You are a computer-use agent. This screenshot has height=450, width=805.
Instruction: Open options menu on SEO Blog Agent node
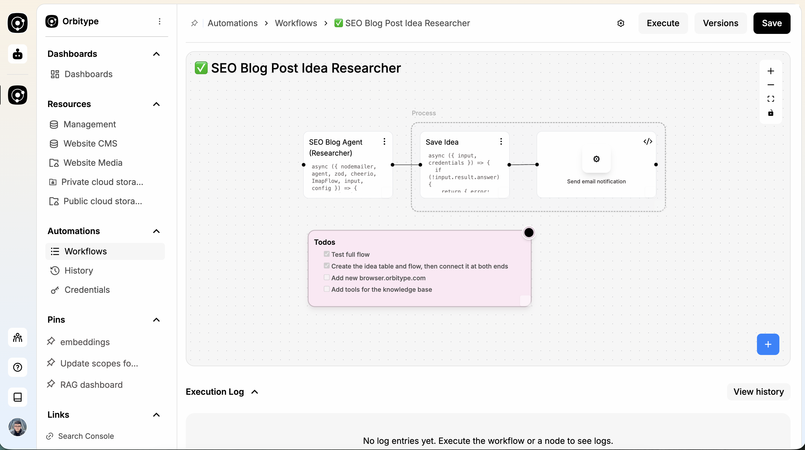coord(384,141)
